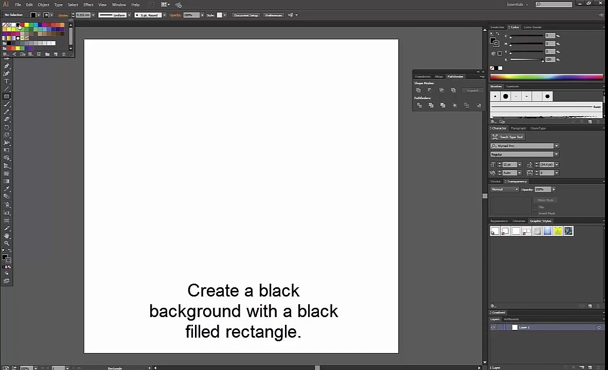Image resolution: width=608 pixels, height=370 pixels.
Task: Select the Eyedropper tool
Action: coord(7,189)
